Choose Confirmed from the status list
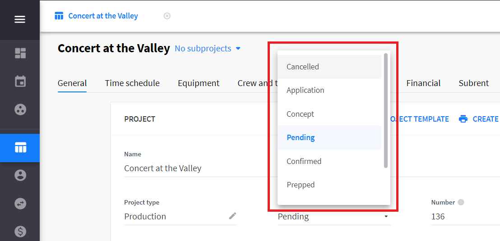 [x=329, y=161]
